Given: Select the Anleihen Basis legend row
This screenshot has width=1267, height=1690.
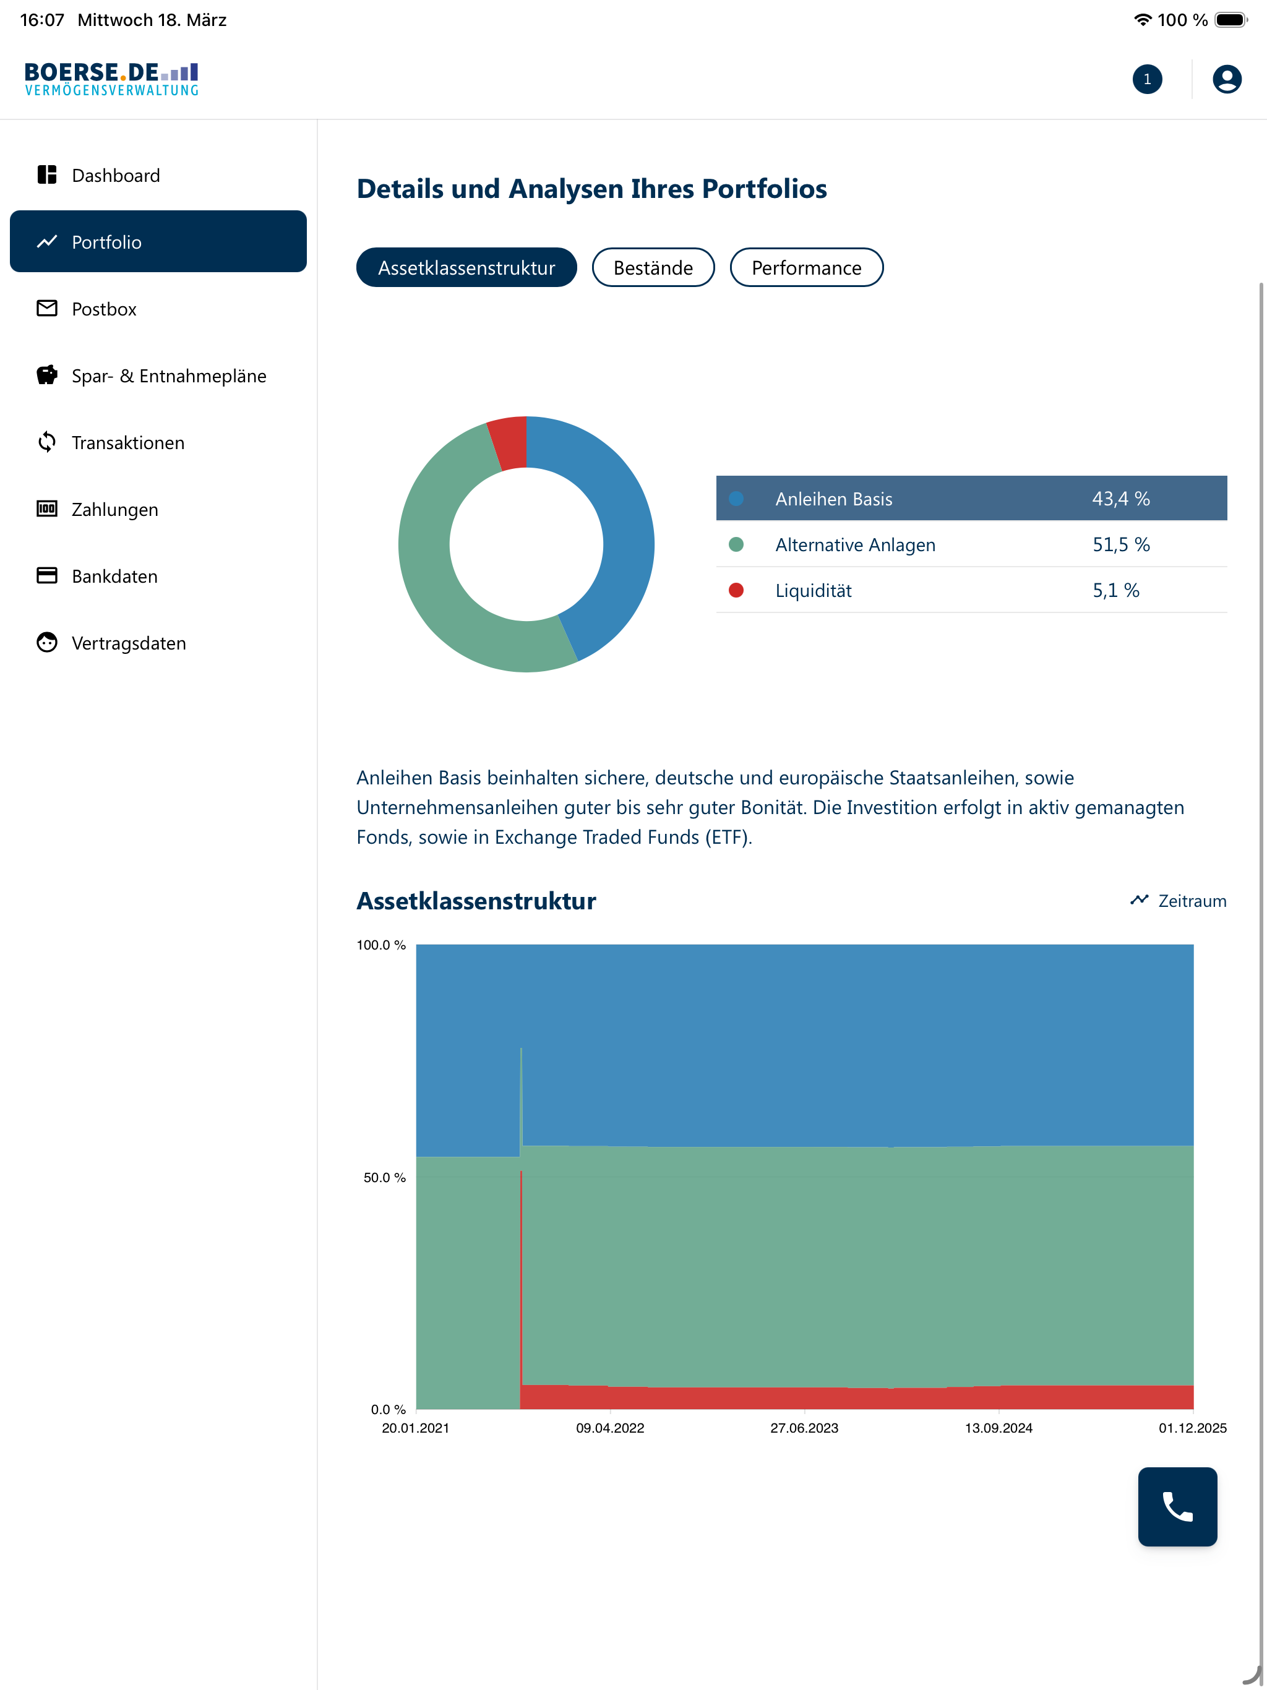Looking at the screenshot, I should point(971,498).
